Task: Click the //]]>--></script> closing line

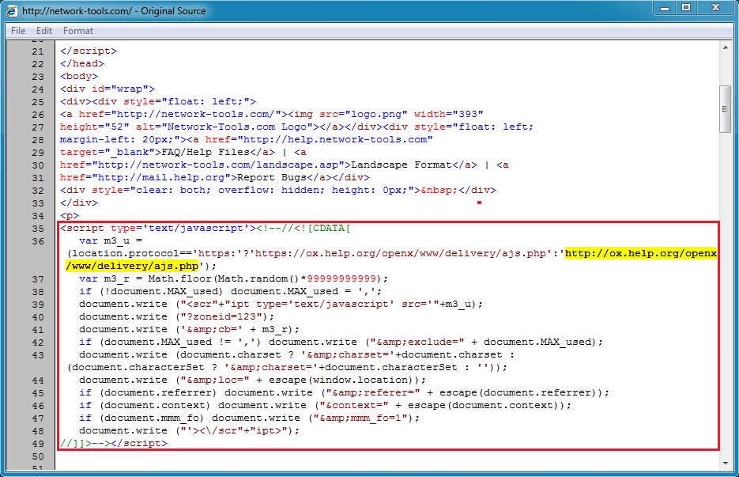Action: tap(114, 444)
